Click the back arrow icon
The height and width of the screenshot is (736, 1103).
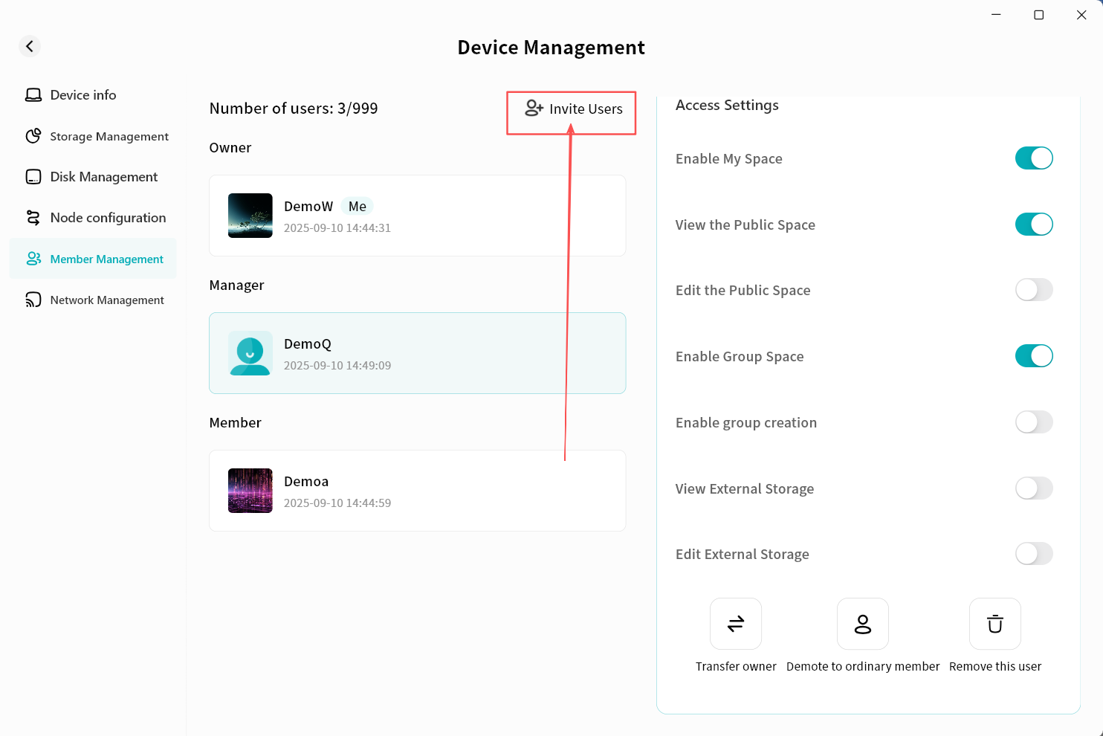(30, 46)
